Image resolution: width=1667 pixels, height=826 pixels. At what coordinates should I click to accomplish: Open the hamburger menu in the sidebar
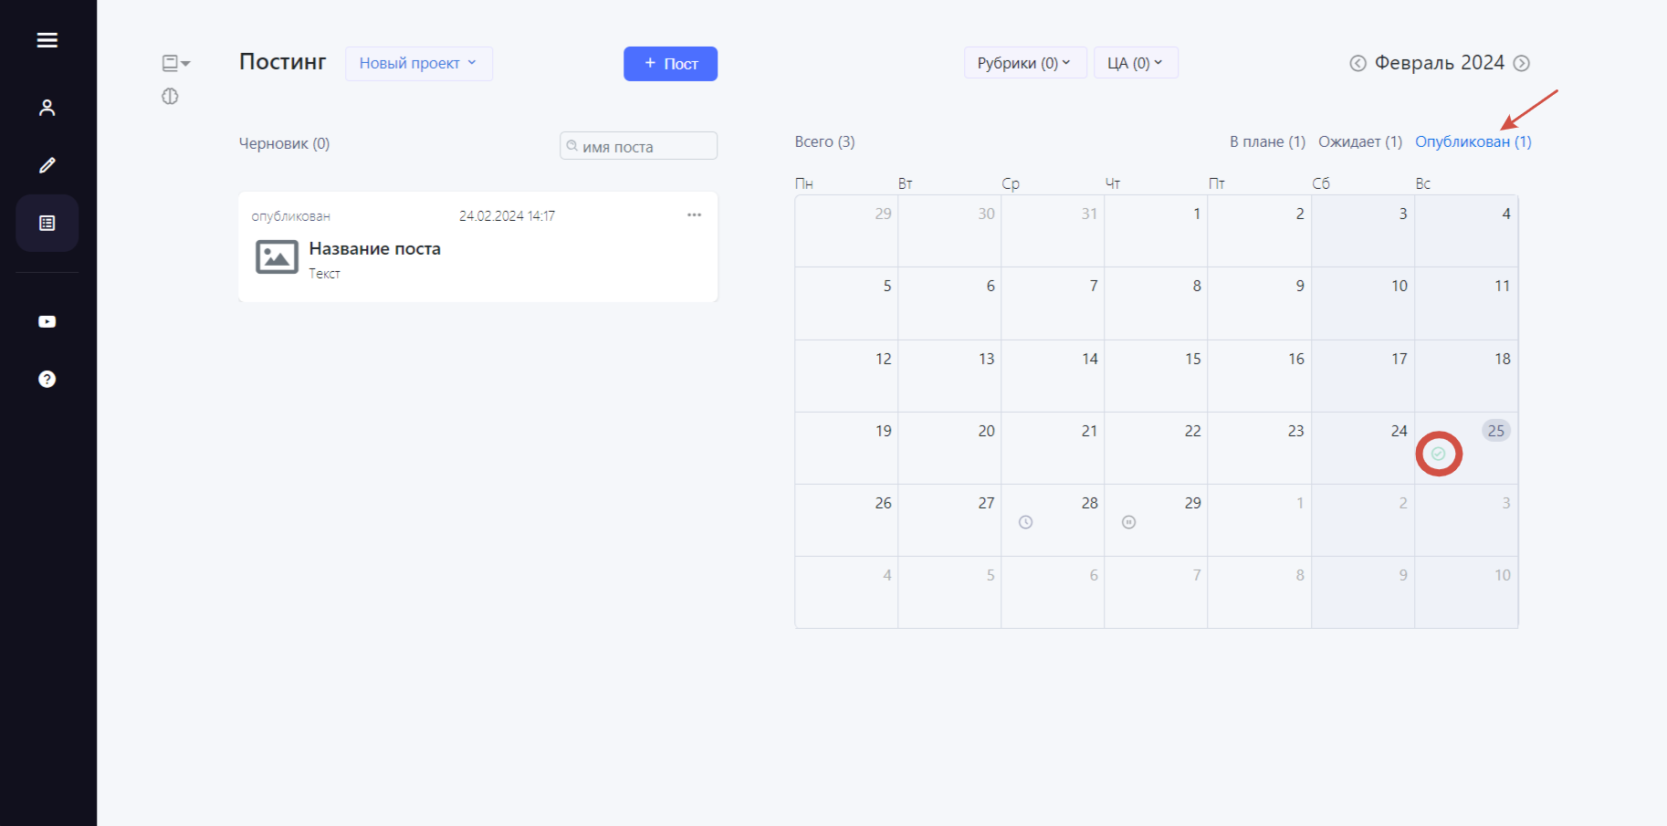[47, 40]
